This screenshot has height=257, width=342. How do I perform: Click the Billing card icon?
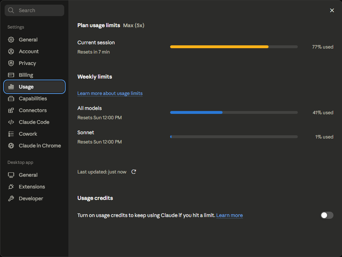pyautogui.click(x=11, y=75)
